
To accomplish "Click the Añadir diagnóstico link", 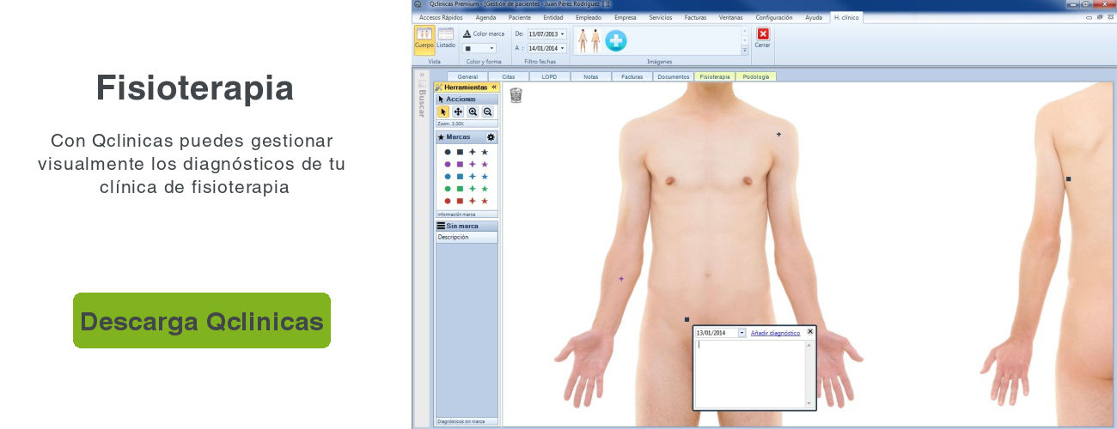I will pos(775,333).
